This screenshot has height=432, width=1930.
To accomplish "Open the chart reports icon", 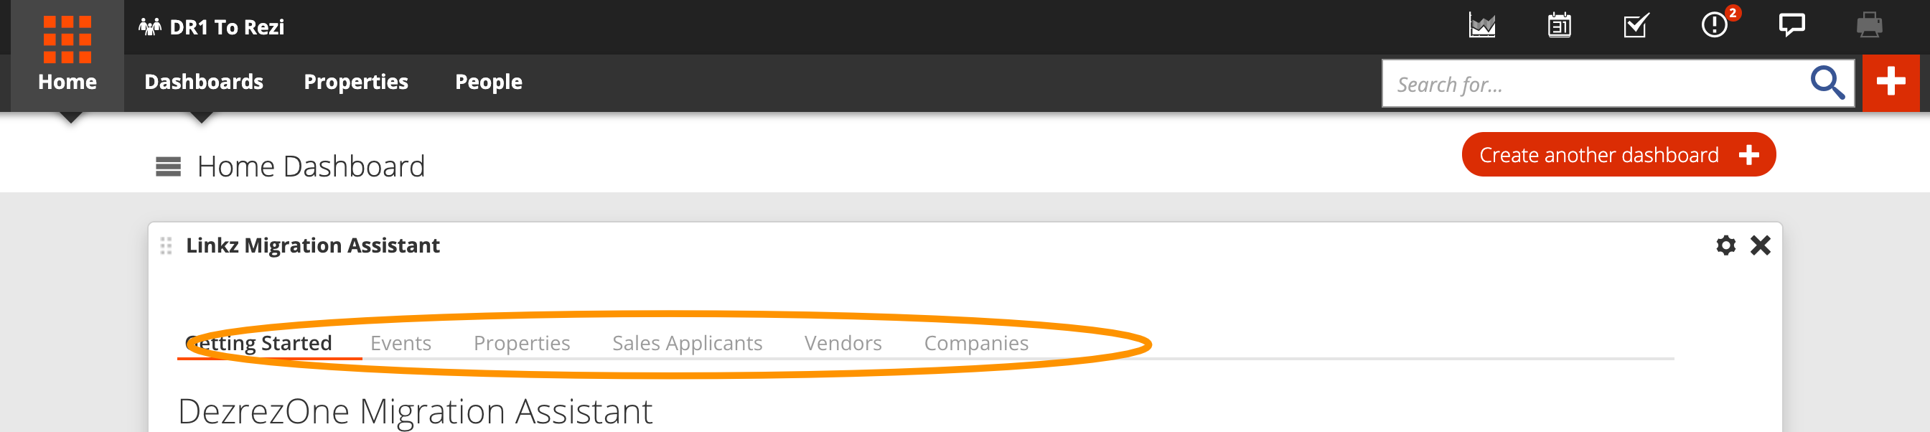I will pos(1482,25).
